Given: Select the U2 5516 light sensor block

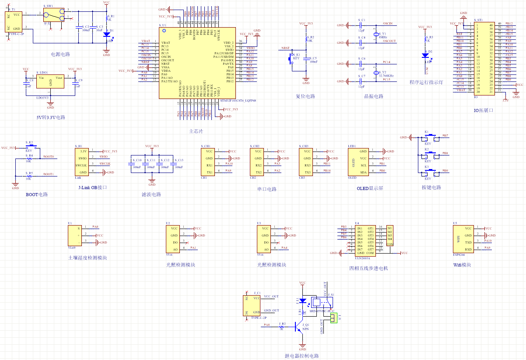Looking at the screenshot, I should click(x=173, y=239).
